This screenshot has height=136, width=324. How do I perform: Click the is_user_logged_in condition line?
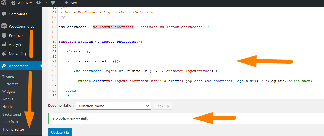click(x=94, y=61)
